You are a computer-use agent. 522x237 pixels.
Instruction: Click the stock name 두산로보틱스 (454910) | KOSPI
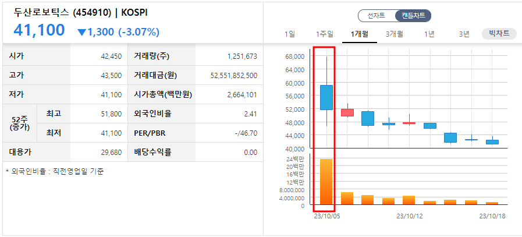[x=80, y=13]
